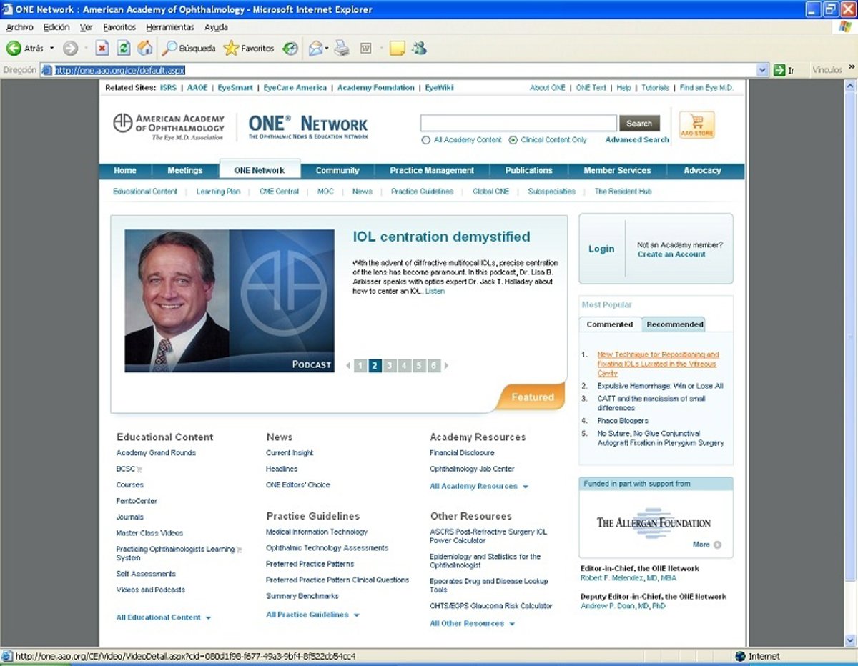This screenshot has height=666, width=858.
Task: Select the All Academy Content radio button
Action: coord(426,140)
